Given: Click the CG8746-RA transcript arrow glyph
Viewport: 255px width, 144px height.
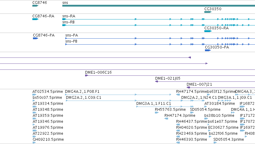Looking at the screenshot, I should tap(35, 19).
